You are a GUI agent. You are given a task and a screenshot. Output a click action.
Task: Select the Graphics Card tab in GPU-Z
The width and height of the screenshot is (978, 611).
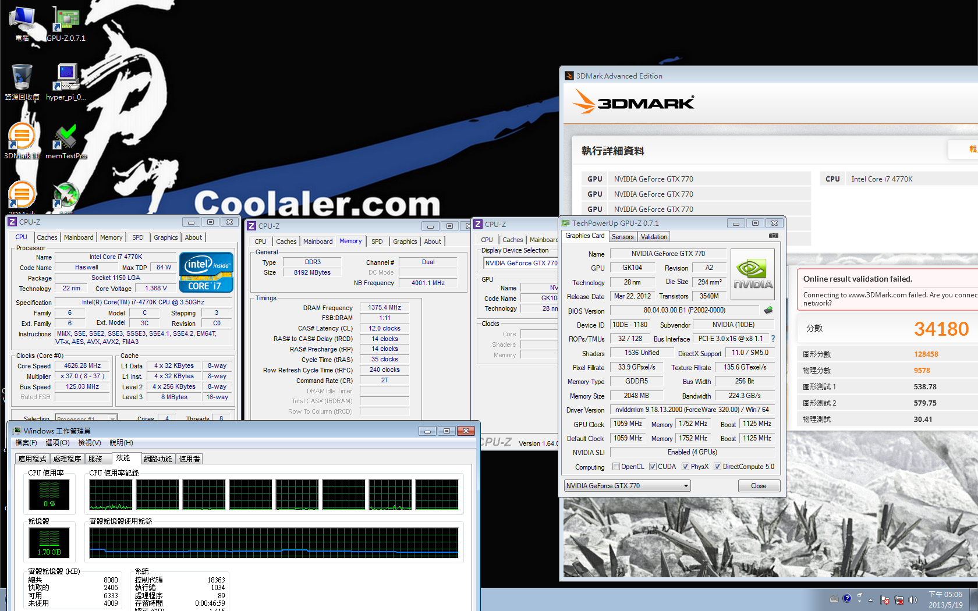pos(585,236)
